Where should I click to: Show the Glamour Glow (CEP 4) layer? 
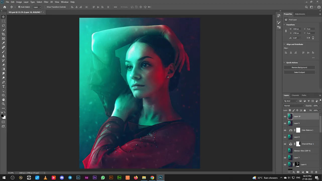click(x=285, y=151)
